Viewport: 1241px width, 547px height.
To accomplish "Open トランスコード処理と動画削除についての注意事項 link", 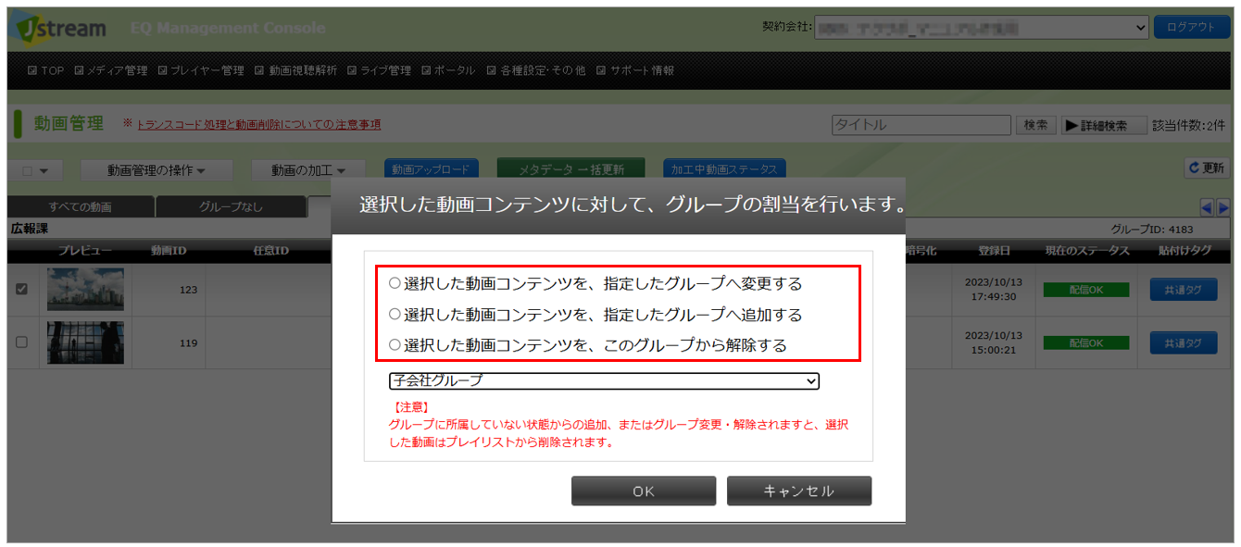I will (258, 124).
